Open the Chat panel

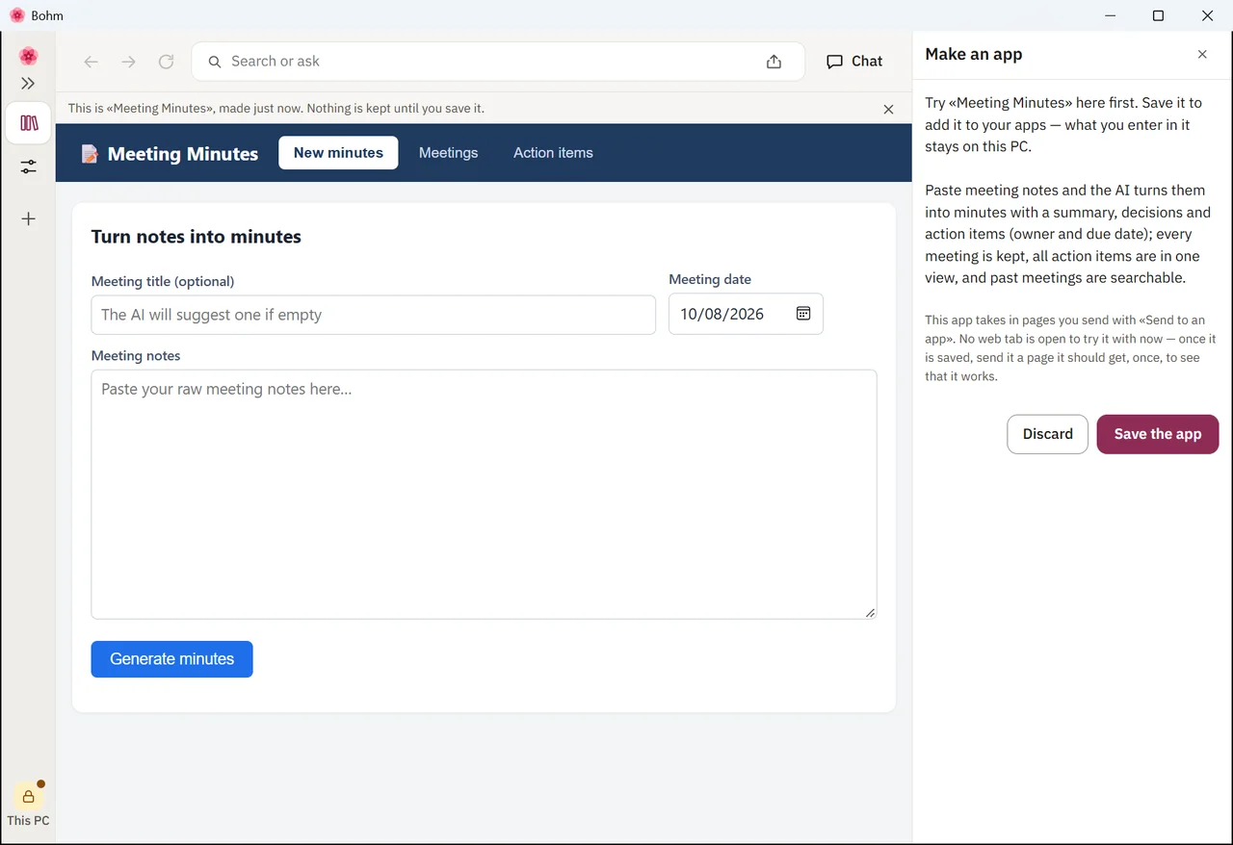[x=854, y=62]
